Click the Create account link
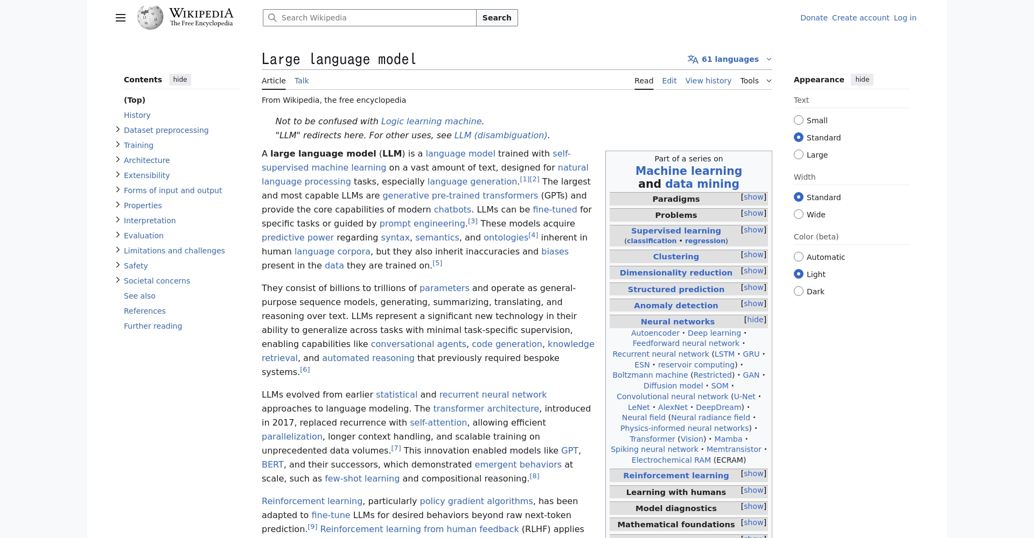 tap(860, 18)
